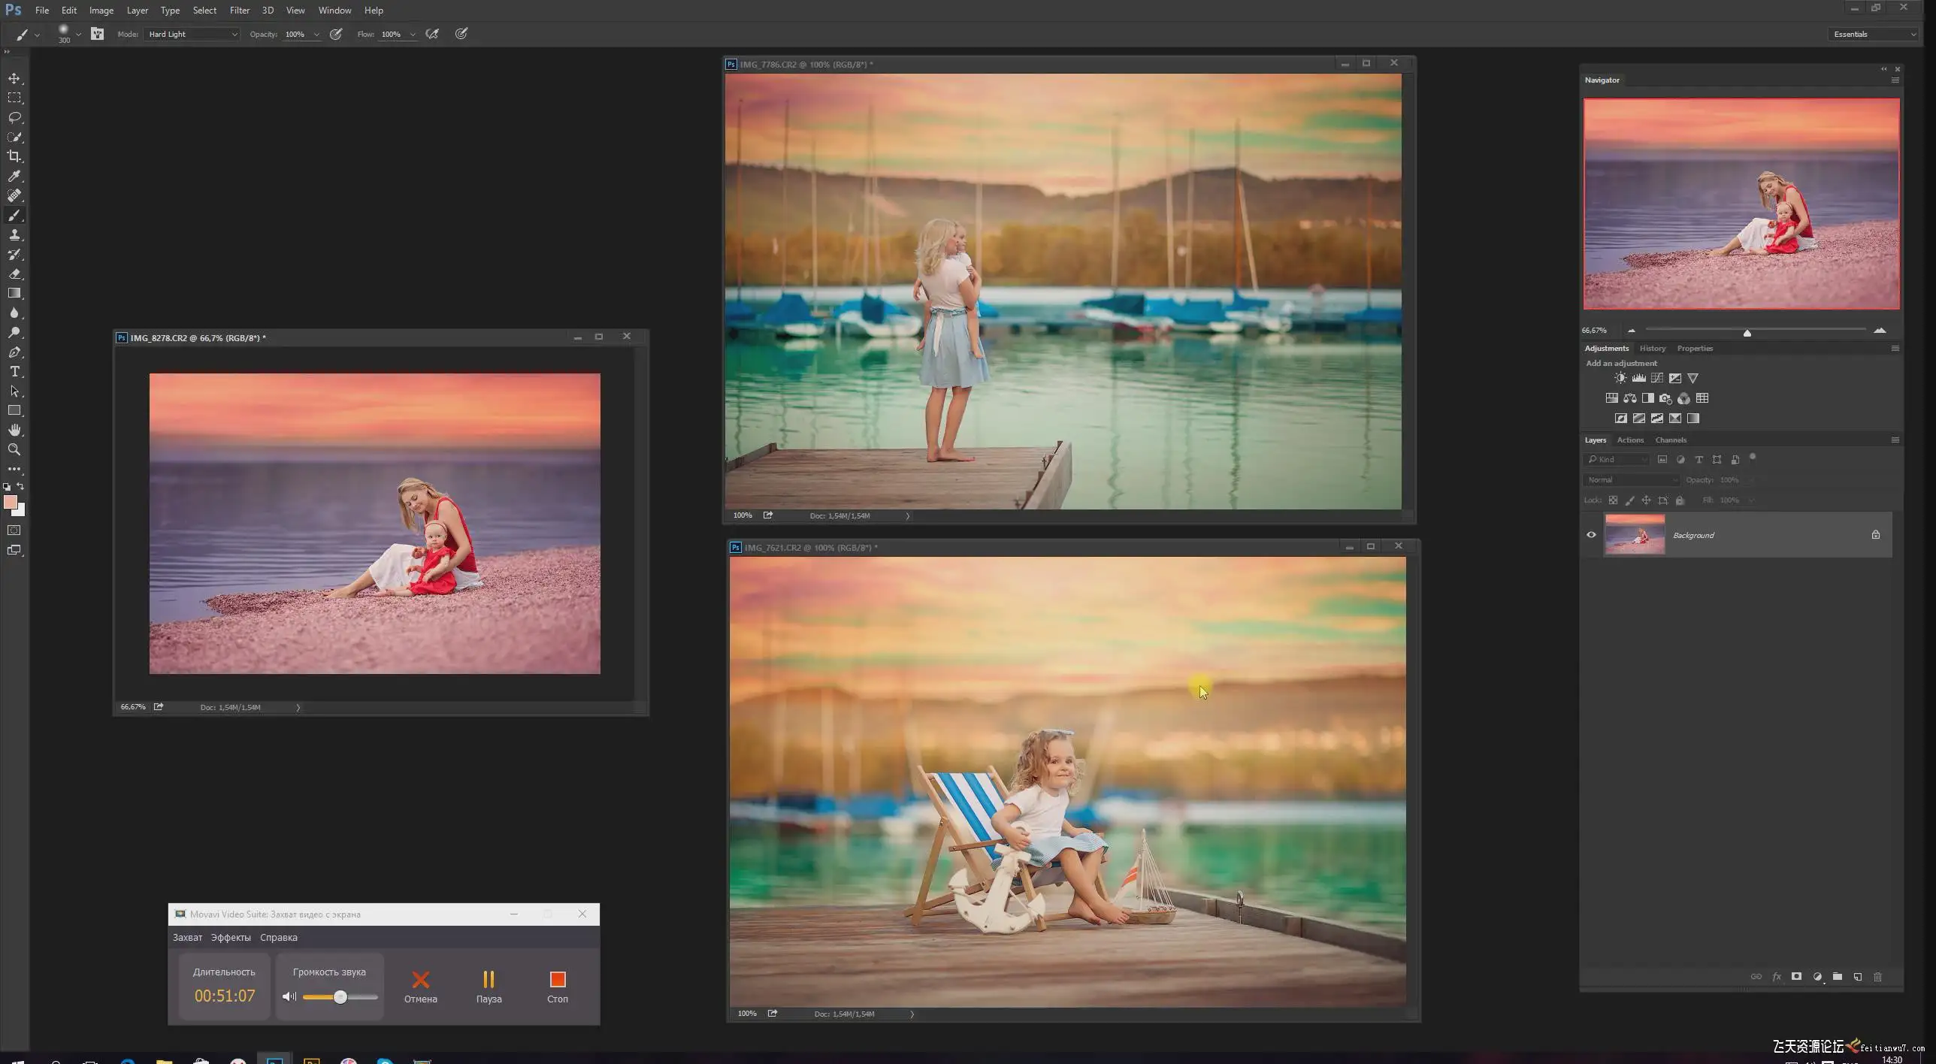Hide the Background layer visibility
The width and height of the screenshot is (1936, 1064).
(x=1591, y=535)
